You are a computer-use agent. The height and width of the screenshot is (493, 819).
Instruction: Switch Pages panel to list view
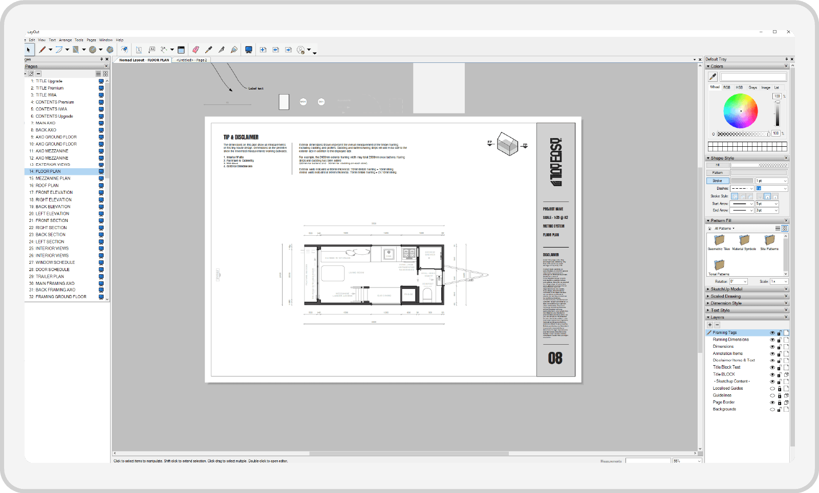click(98, 74)
